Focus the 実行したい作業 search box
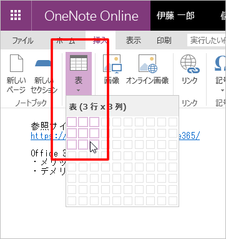Image resolution: width=226 pixels, height=239 pixels. 206,40
